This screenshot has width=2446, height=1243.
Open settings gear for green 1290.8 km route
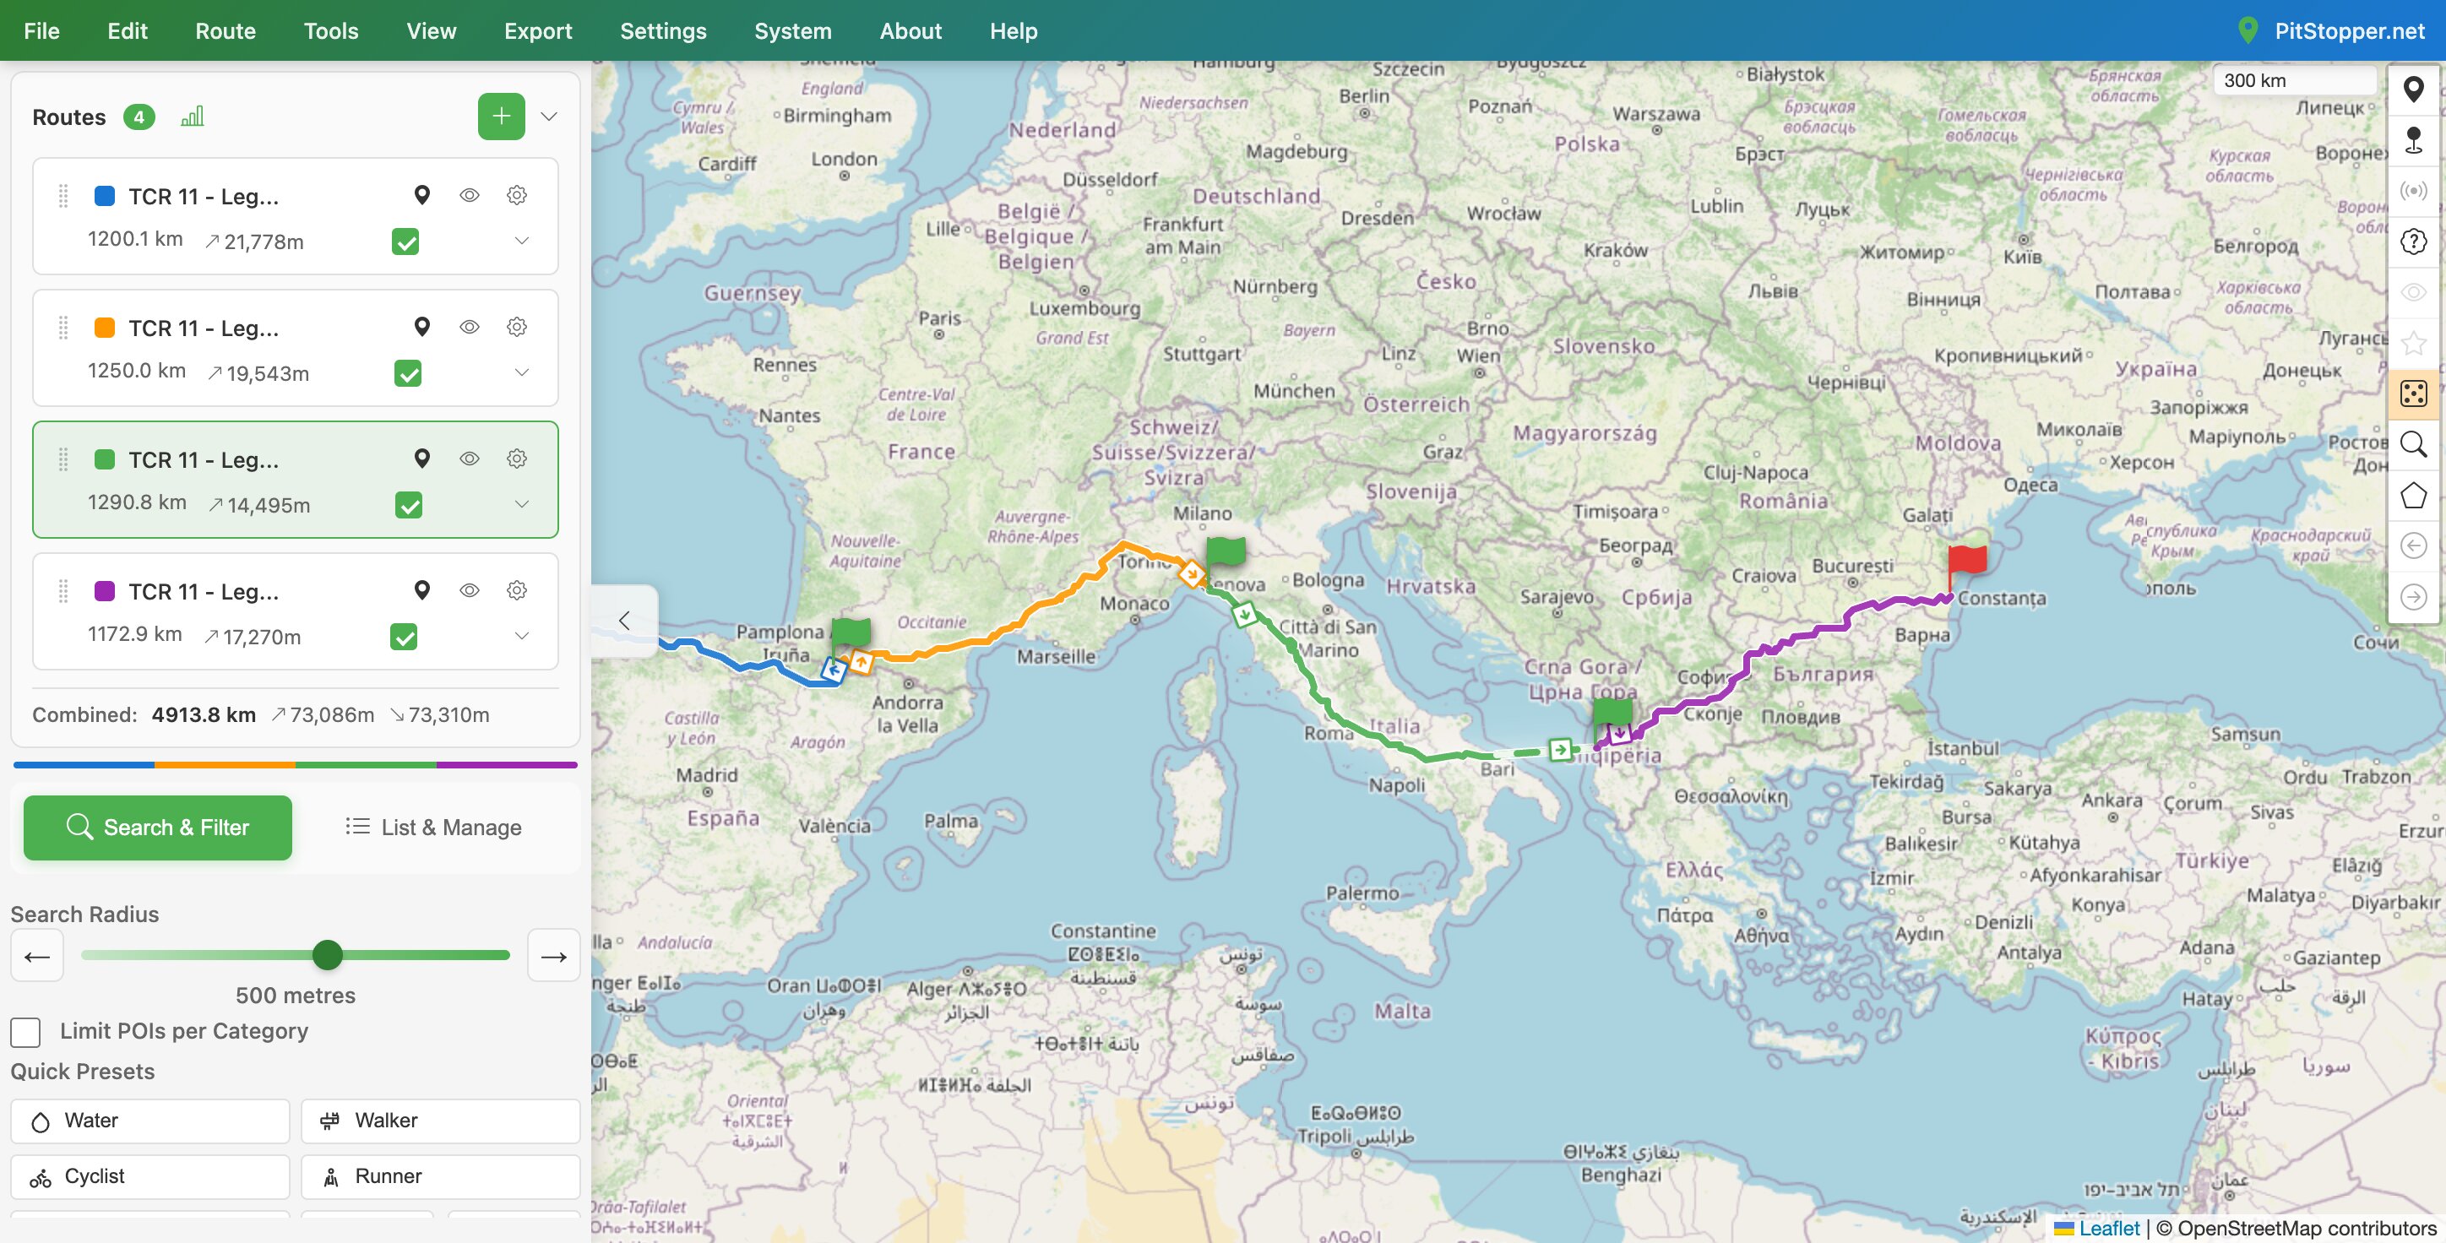click(517, 459)
